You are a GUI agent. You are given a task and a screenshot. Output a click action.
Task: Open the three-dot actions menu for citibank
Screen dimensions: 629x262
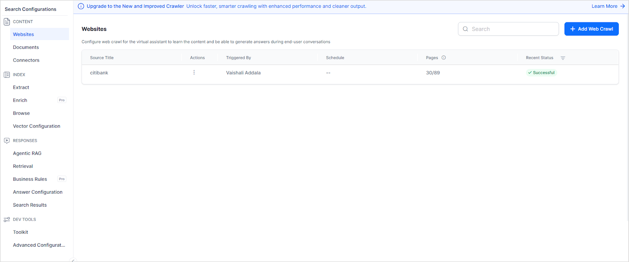coord(194,73)
